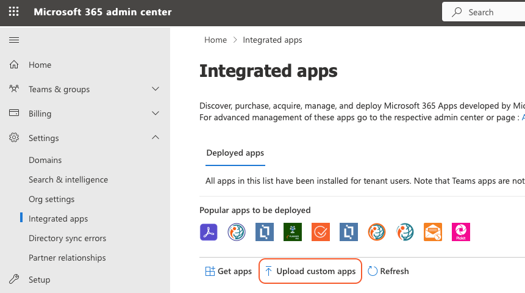
Task: Expand the Billing section chevron
Action: (155, 114)
